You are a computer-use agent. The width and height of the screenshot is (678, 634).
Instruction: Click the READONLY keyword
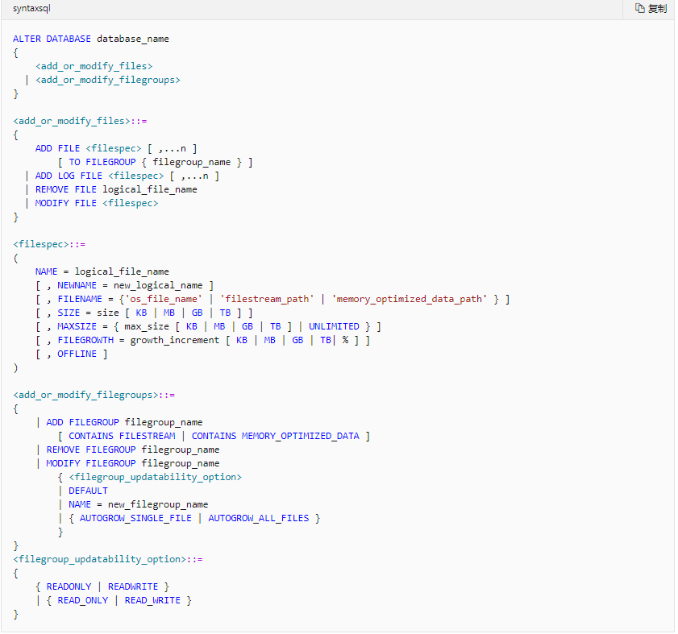pos(69,587)
